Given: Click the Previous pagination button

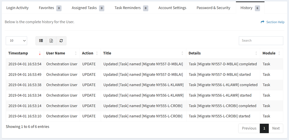Looking at the screenshot, I should point(249,128).
